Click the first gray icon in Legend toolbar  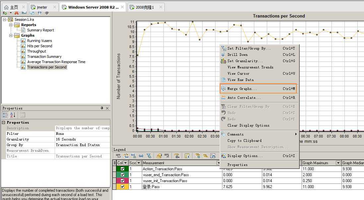click(118, 156)
